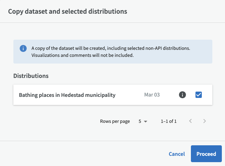This screenshot has width=225, height=166.
Task: Click the info banner about non-API distributions
Action: 113,52
